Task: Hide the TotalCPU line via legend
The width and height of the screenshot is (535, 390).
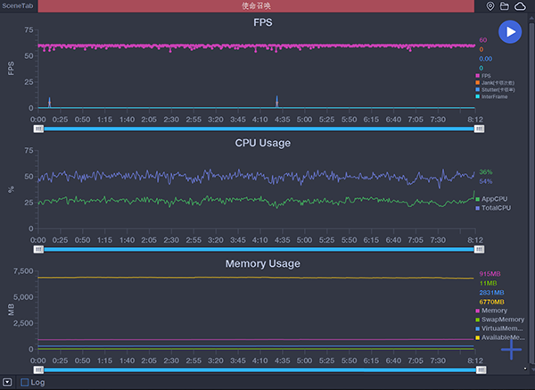Action: [x=495, y=207]
